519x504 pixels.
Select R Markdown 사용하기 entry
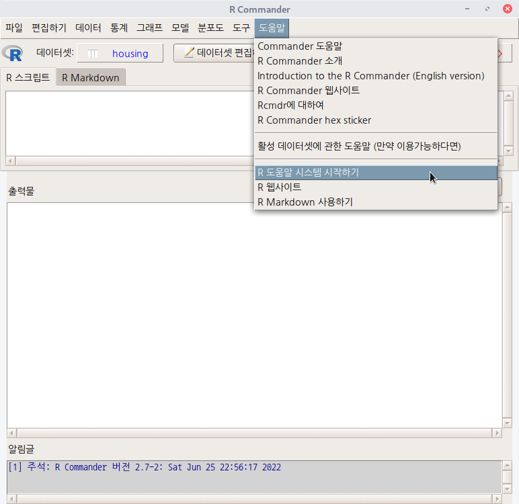376,202
